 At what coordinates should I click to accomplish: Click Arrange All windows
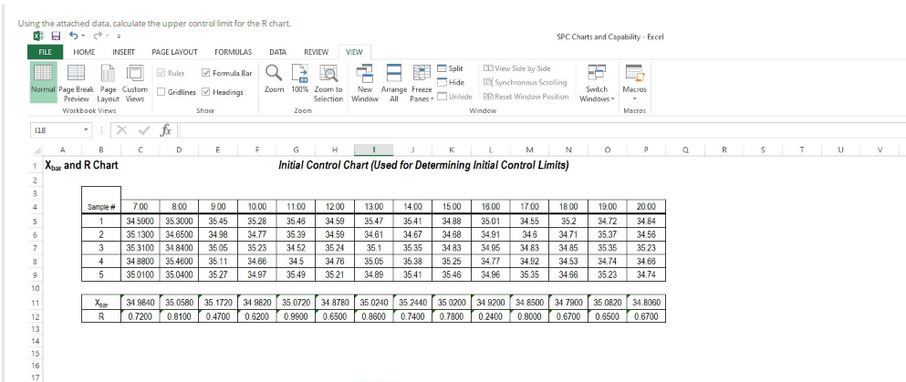point(394,82)
